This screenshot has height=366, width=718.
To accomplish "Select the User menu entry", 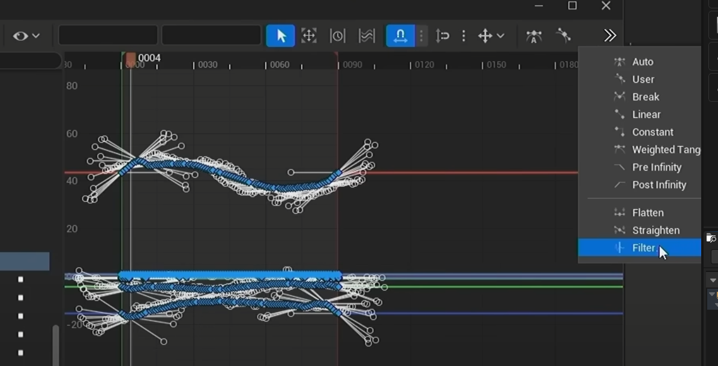I will click(x=639, y=79).
